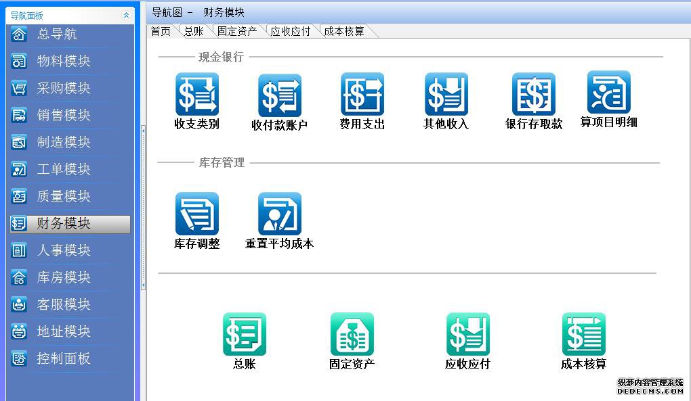Open the 库存调整 icon
The height and width of the screenshot is (401, 691).
197,214
